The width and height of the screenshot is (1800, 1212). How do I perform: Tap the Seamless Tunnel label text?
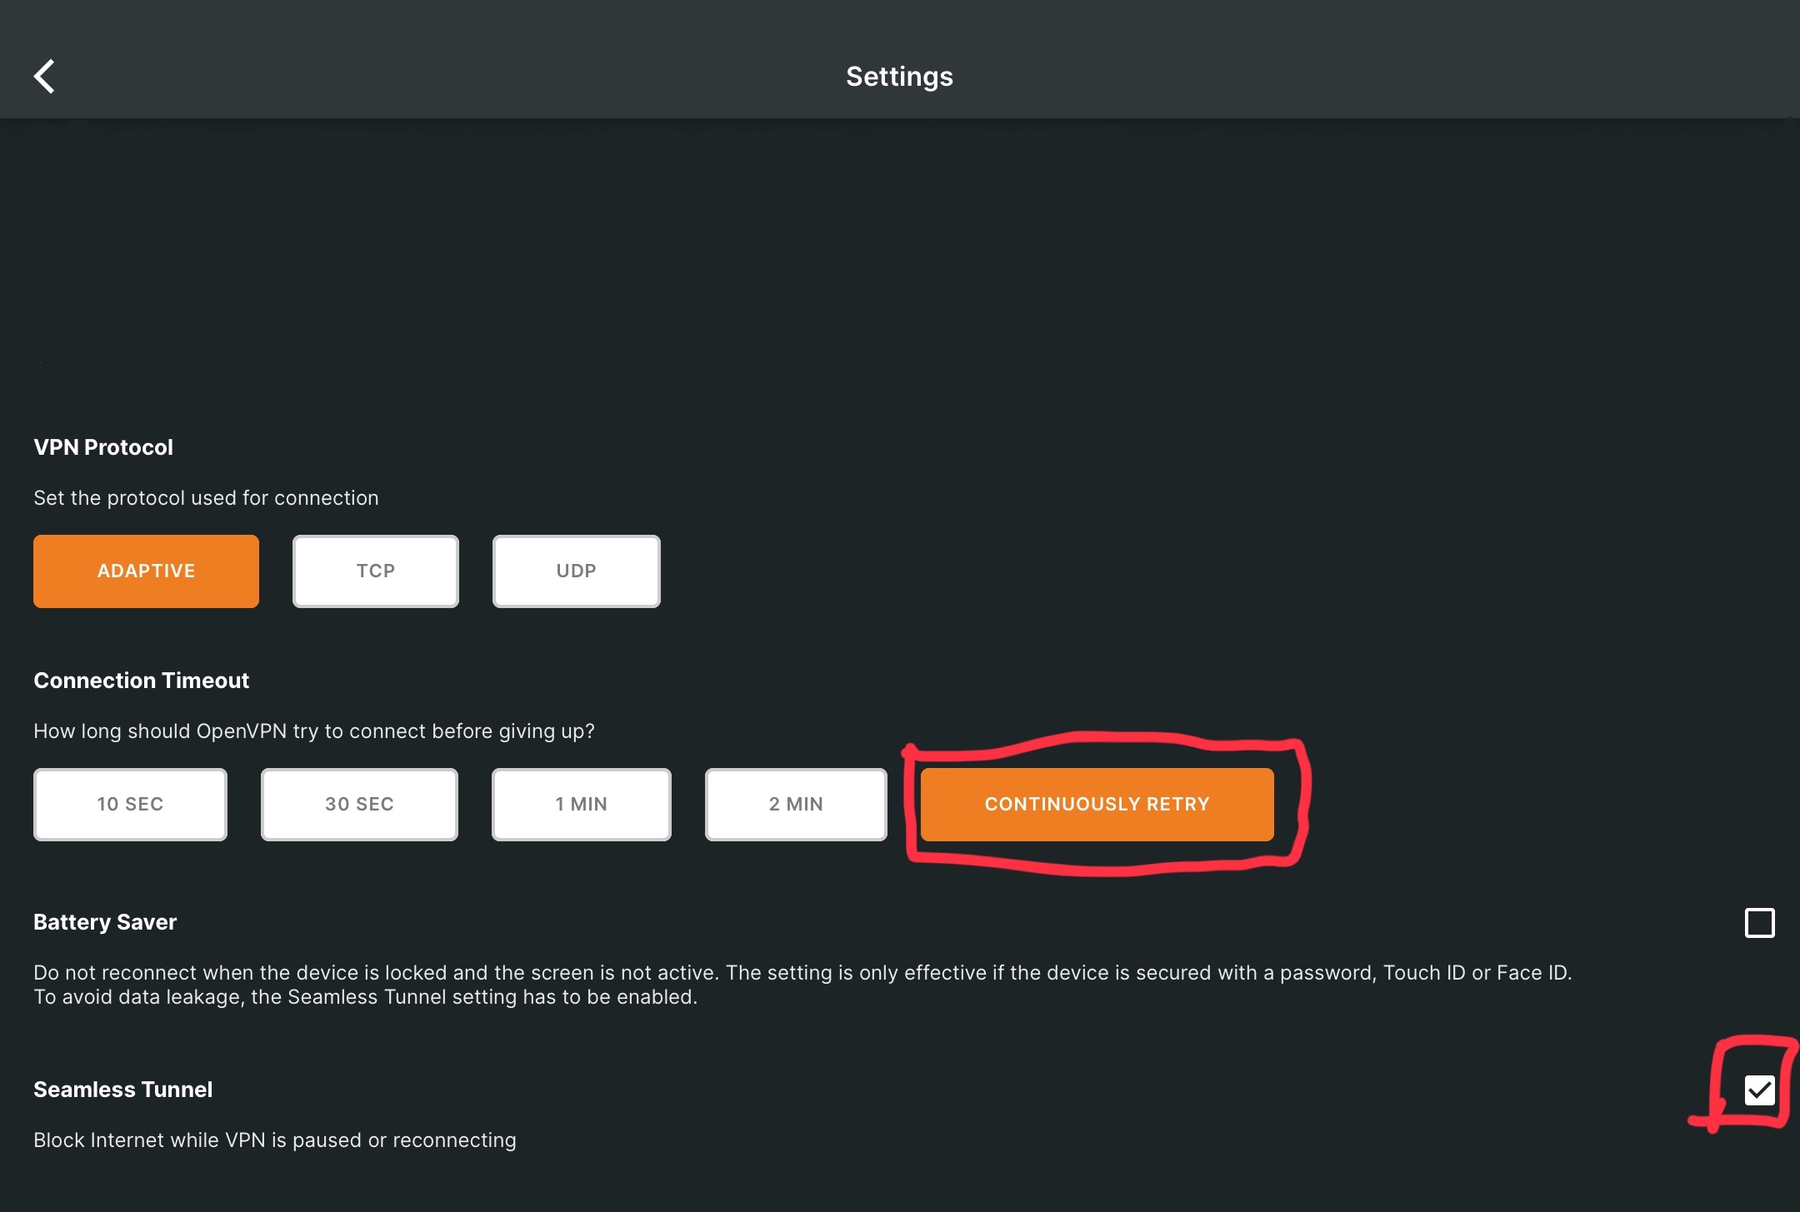[122, 1090]
